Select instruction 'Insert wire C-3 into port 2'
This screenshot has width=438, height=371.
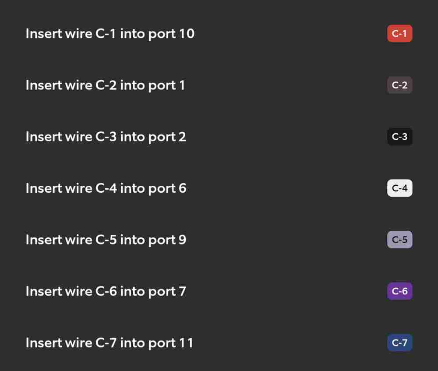coord(106,137)
